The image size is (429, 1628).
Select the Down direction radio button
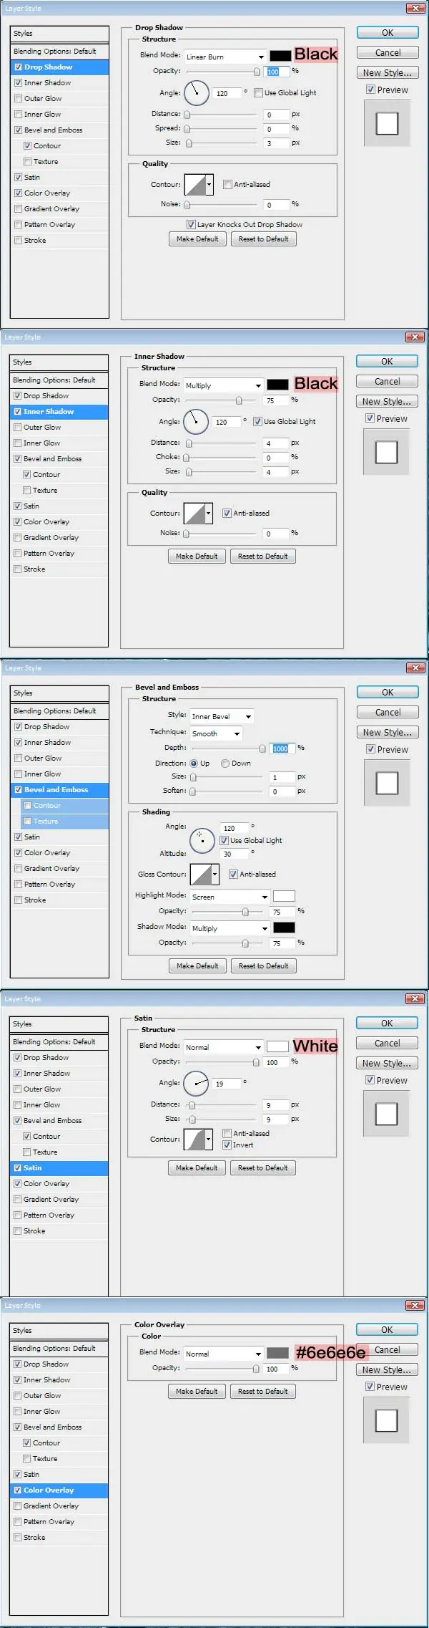[x=225, y=764]
